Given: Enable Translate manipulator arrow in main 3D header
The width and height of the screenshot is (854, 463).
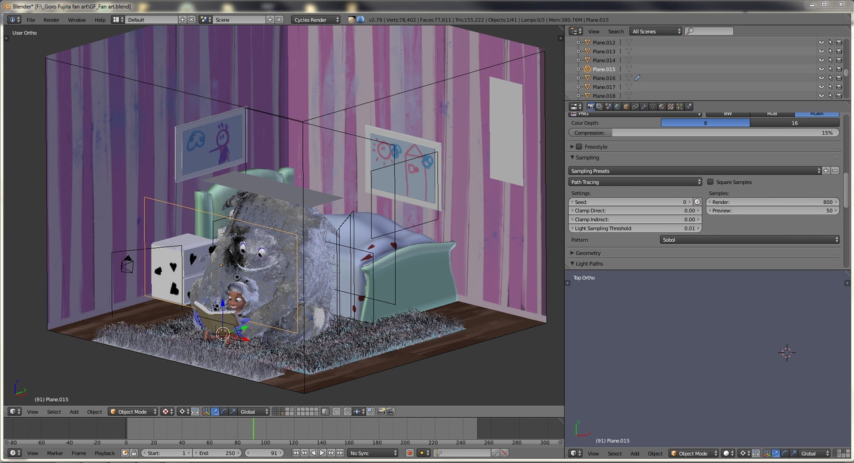Looking at the screenshot, I should pos(215,412).
